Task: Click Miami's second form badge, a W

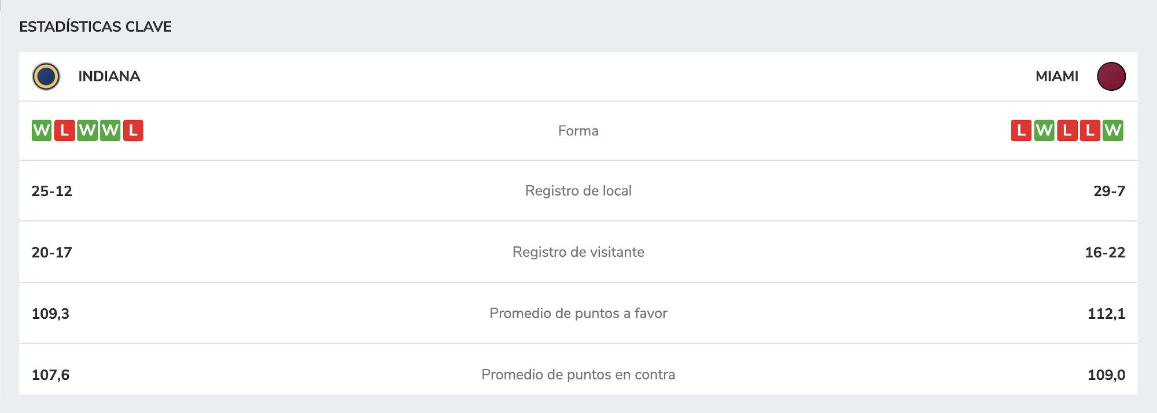Action: pos(1044,131)
